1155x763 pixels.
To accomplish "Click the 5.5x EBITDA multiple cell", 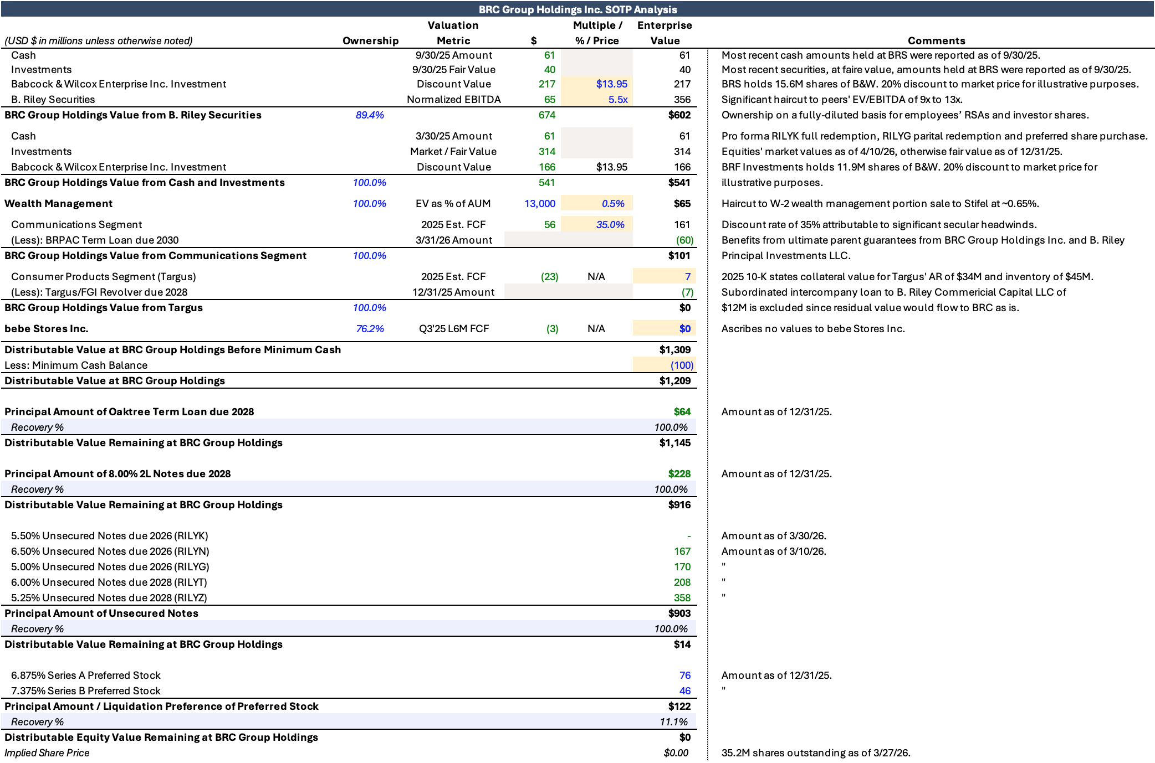I will [x=617, y=100].
